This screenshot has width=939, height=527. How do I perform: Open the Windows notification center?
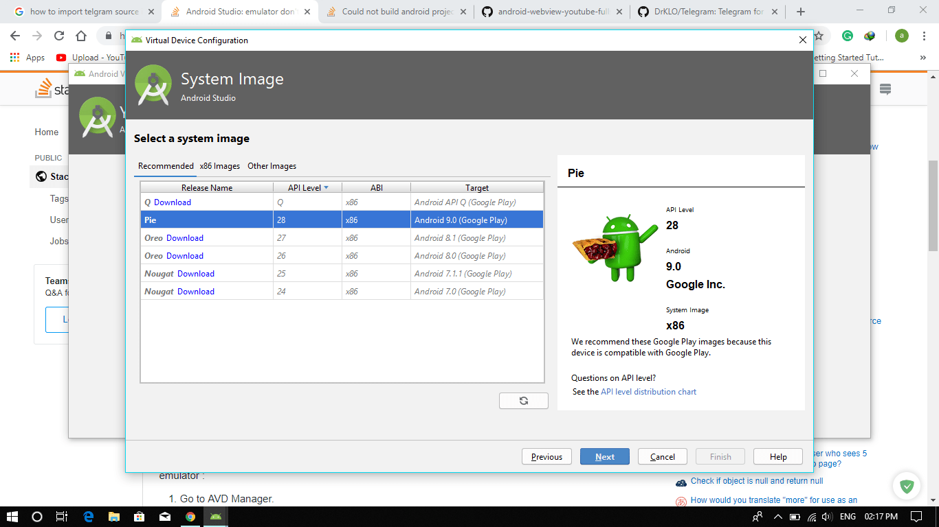(x=916, y=517)
